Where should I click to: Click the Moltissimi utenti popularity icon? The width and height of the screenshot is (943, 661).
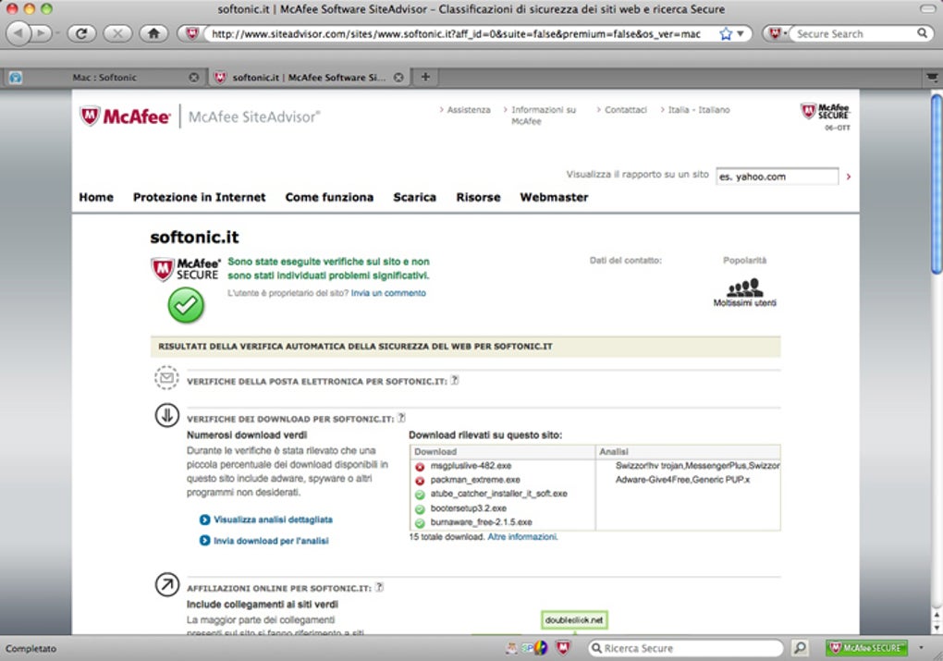click(x=744, y=288)
